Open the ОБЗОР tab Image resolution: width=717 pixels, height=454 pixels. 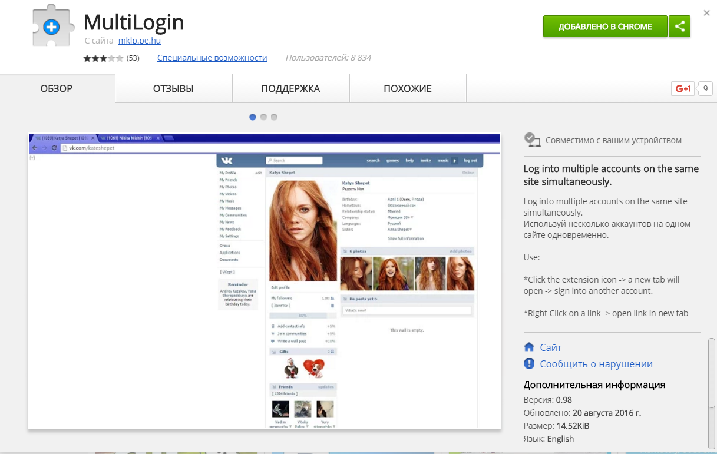click(x=57, y=89)
